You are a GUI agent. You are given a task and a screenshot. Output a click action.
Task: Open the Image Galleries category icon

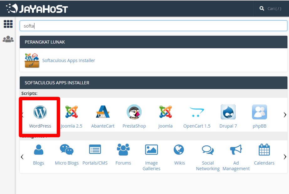click(151, 149)
